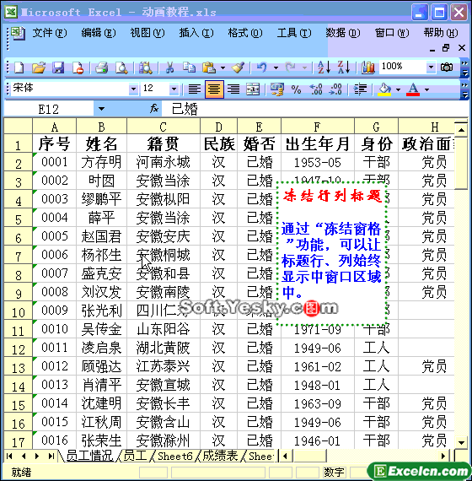Go to the last sheet tab arrow

click(x=51, y=457)
